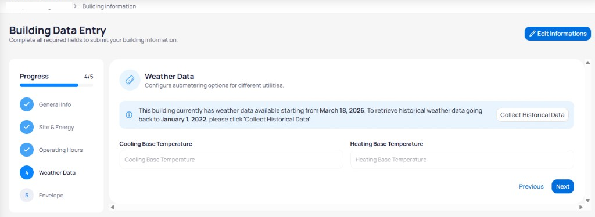Click the Collect Historical Data button
The image size is (595, 217).
(532, 115)
